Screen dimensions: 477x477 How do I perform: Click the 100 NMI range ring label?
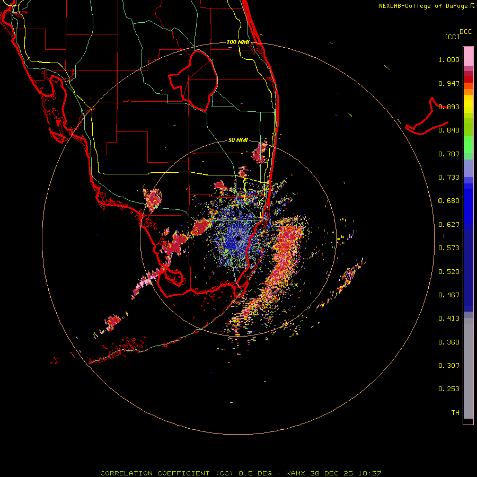coord(238,42)
